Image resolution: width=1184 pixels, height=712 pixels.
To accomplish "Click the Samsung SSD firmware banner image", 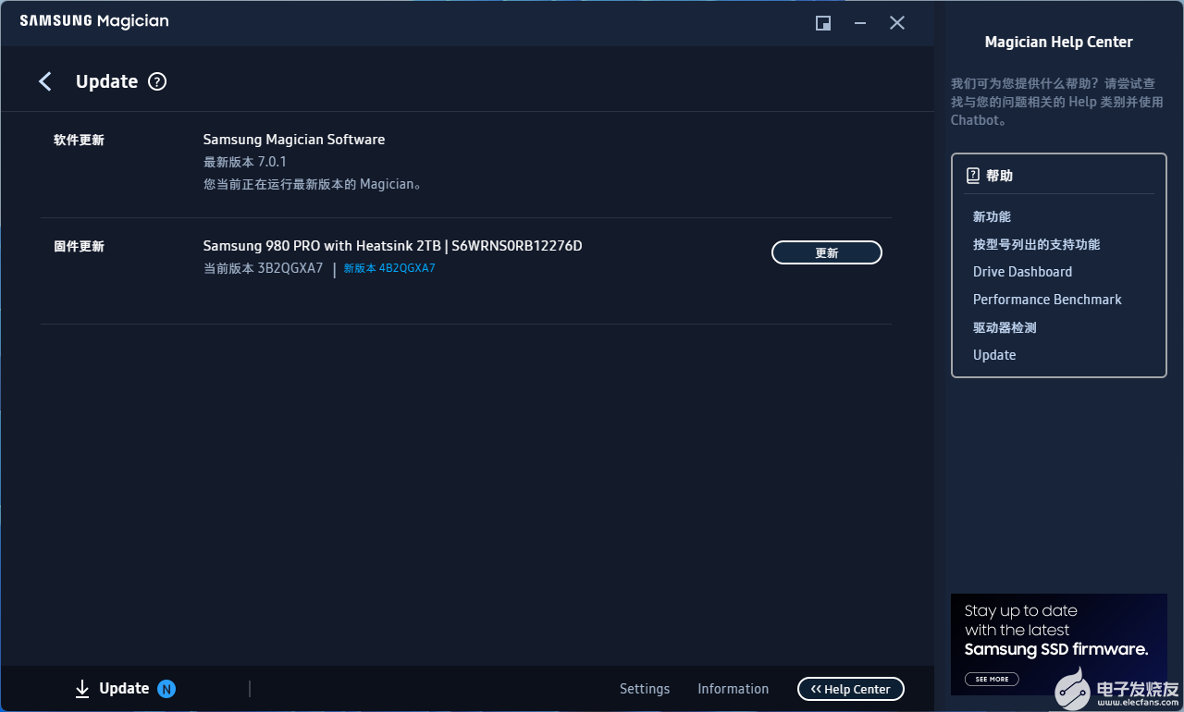I will [x=1059, y=644].
